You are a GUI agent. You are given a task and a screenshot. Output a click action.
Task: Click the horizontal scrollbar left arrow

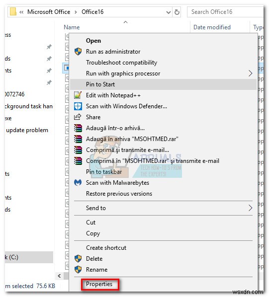pos(59,276)
